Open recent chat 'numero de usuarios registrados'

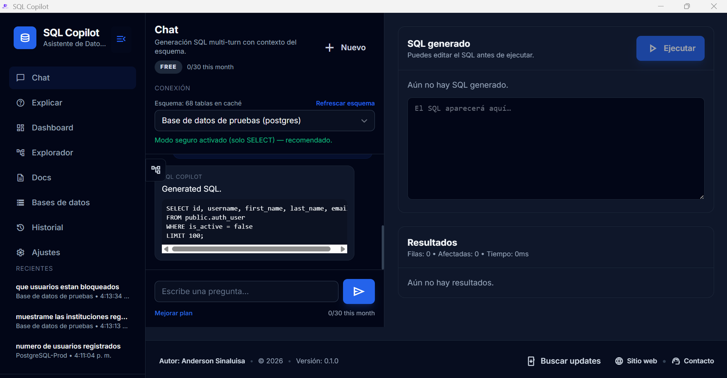click(73, 351)
